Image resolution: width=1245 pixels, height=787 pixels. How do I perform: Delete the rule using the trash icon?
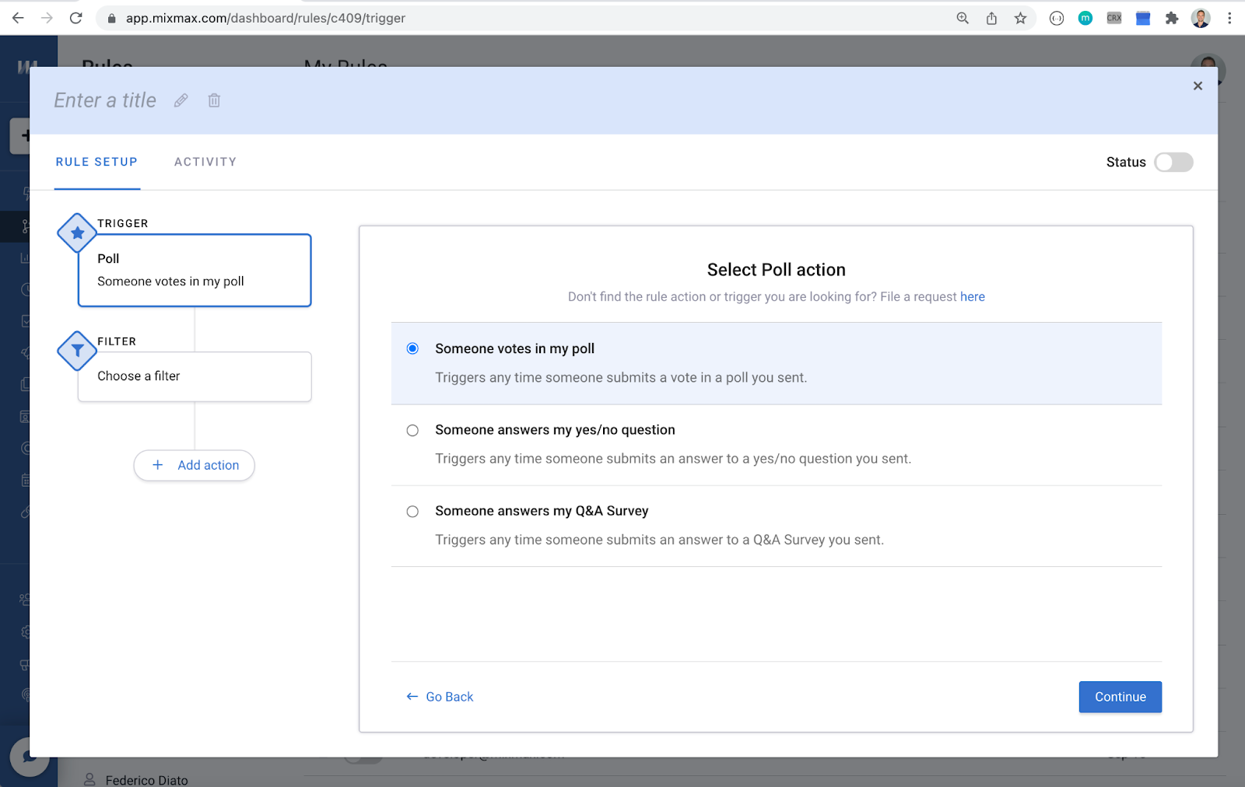(x=214, y=100)
